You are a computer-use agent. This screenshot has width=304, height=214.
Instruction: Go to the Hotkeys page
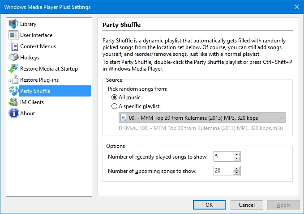pos(30,58)
